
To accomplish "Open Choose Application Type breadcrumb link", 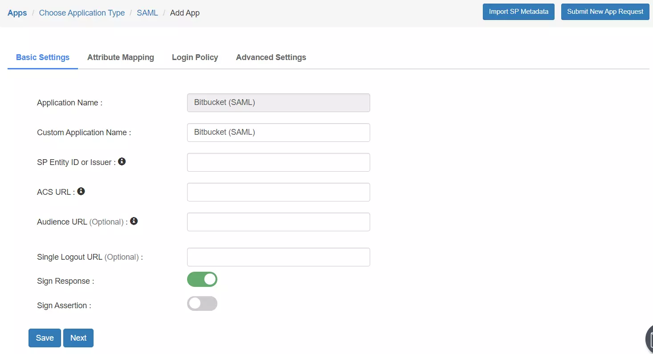I will (x=82, y=12).
